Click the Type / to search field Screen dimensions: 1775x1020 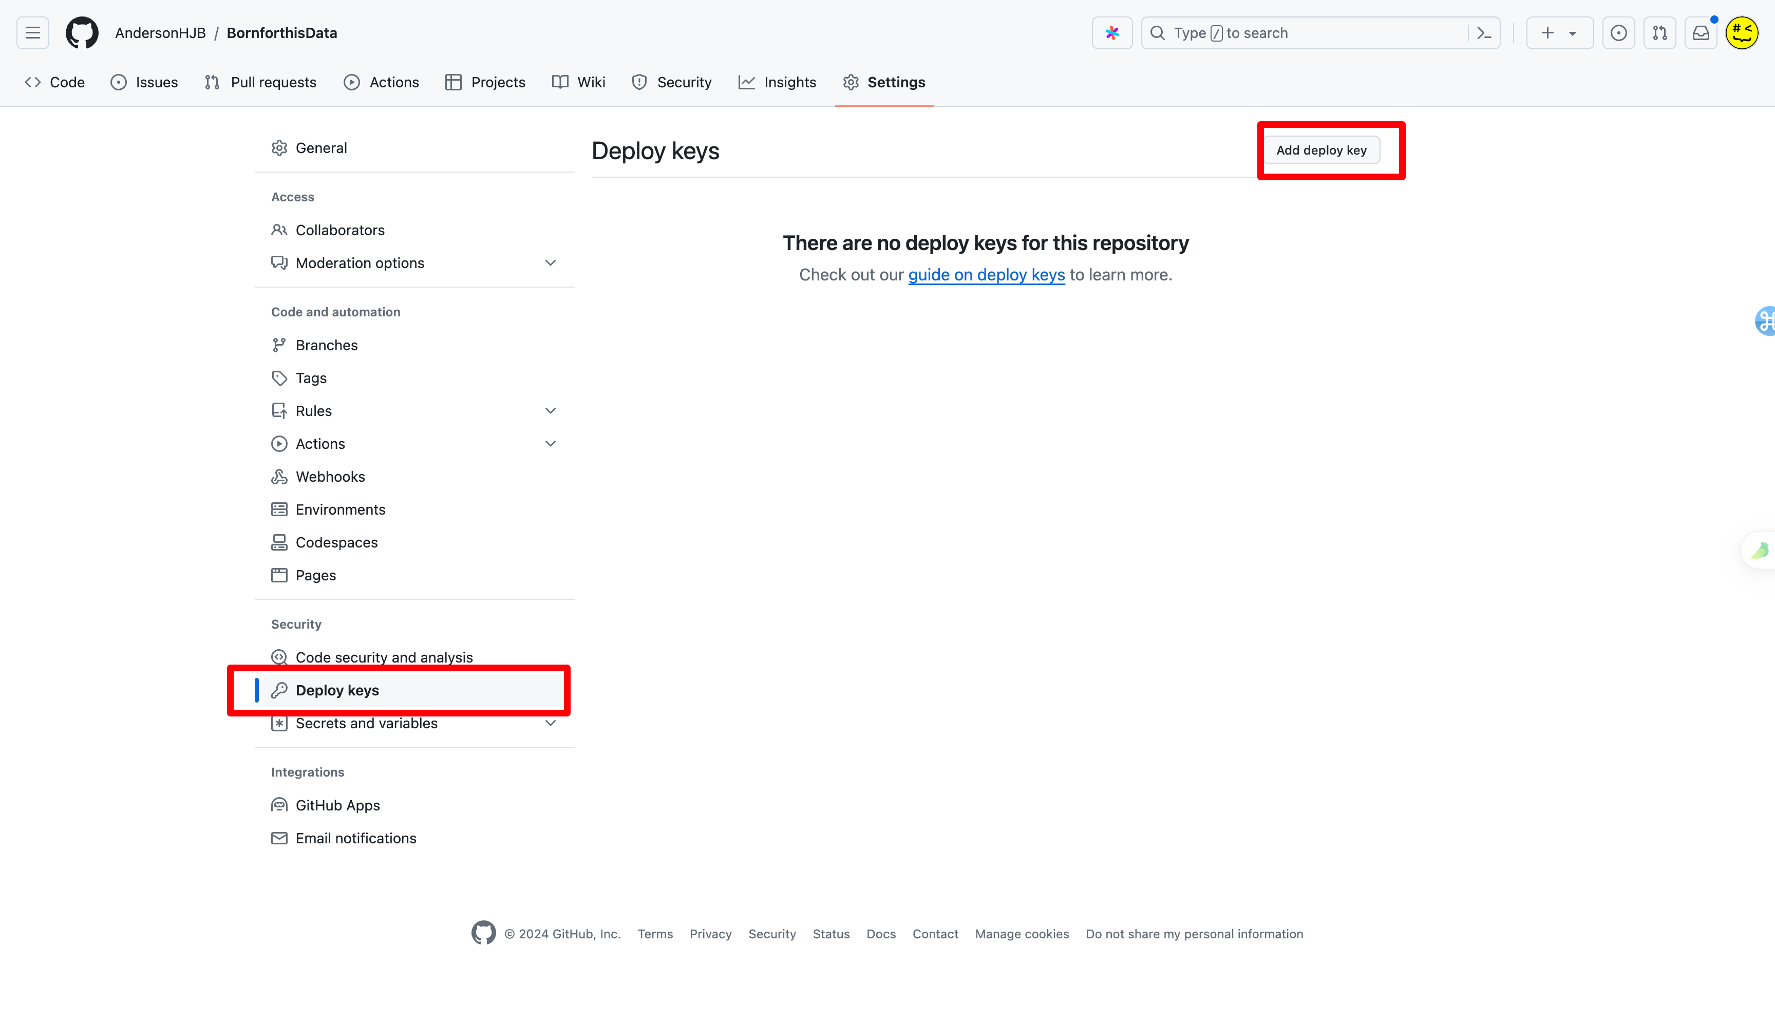click(x=1319, y=33)
